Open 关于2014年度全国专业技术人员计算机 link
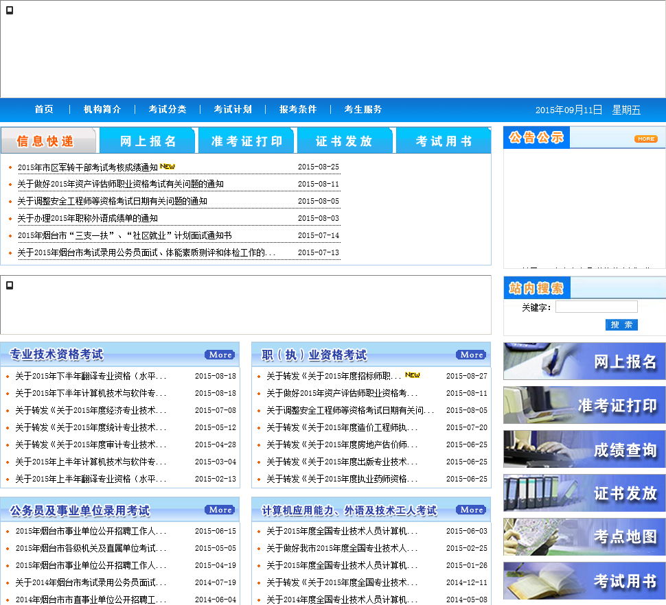666x605 pixels. (342, 600)
